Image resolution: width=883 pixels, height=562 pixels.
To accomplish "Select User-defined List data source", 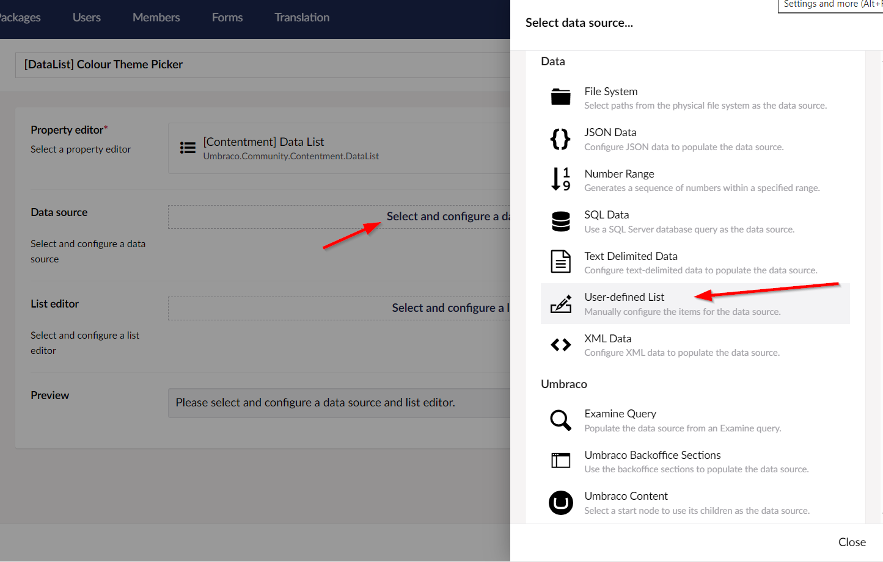I will 695,304.
